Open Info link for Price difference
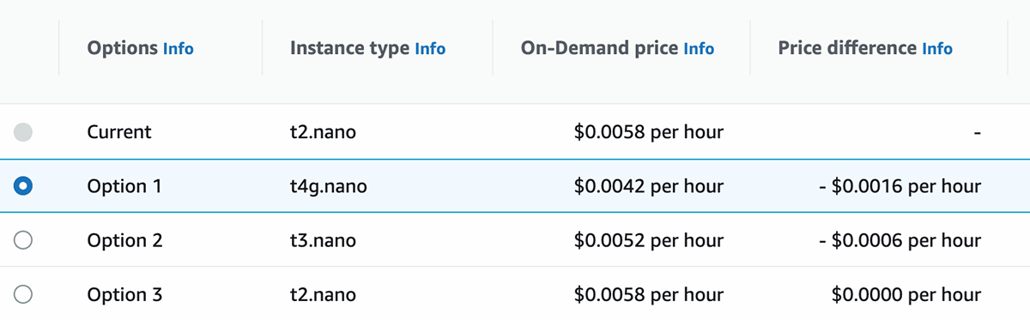 click(937, 49)
